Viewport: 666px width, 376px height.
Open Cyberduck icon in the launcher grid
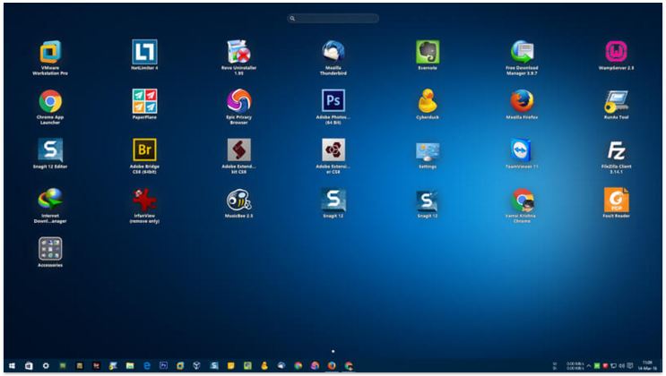(428, 101)
